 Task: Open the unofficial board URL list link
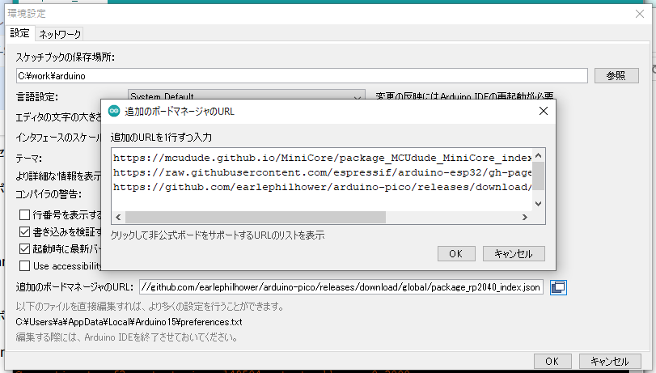point(217,235)
